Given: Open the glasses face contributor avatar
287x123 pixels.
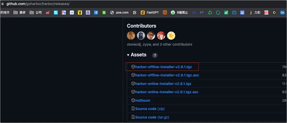Looking at the screenshot, I should [x=151, y=36].
